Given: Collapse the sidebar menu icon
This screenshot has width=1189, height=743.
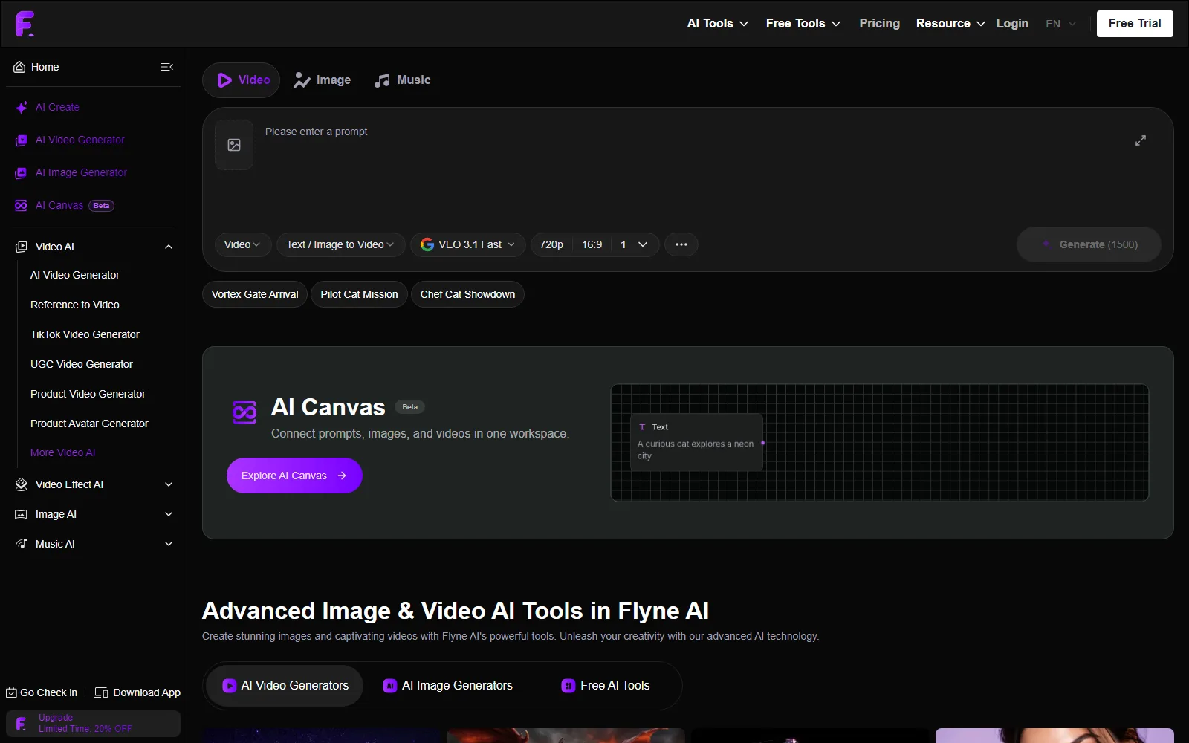Looking at the screenshot, I should 167,67.
